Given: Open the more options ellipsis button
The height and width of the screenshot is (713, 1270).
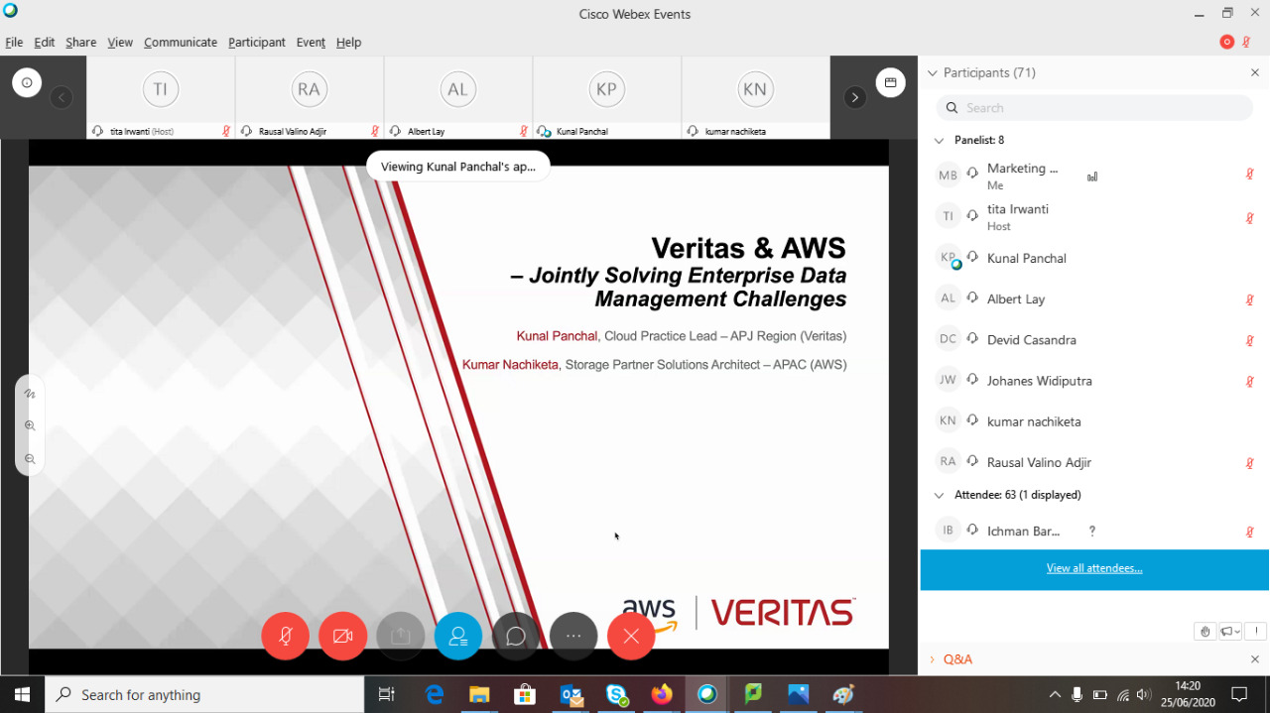Looking at the screenshot, I should (573, 636).
